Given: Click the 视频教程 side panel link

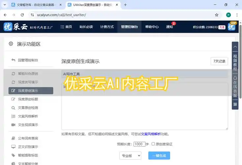Looking at the screenshot, I should coord(235,62).
